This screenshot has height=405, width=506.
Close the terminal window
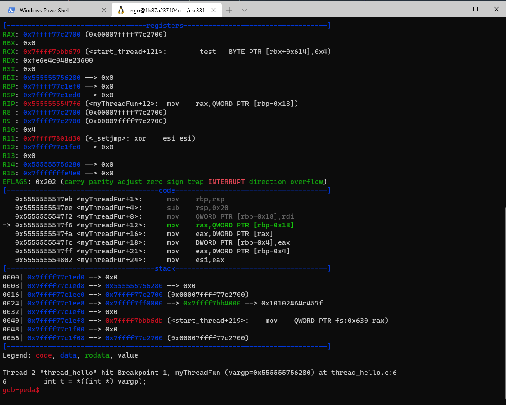[x=496, y=9]
